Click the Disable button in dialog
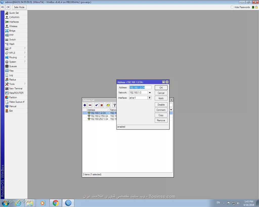The width and height of the screenshot is (259, 207). 161,105
